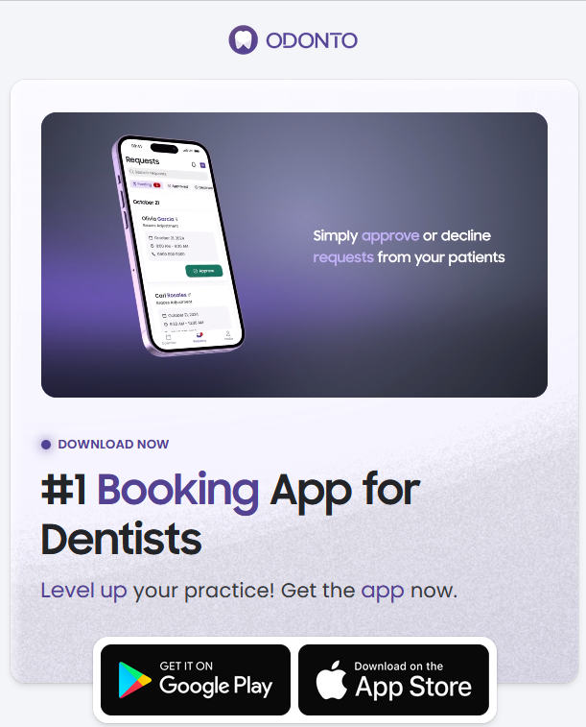Image resolution: width=586 pixels, height=727 pixels.
Task: Tap the Calendar icon in the phone's bottom bar
Action: coord(169,339)
